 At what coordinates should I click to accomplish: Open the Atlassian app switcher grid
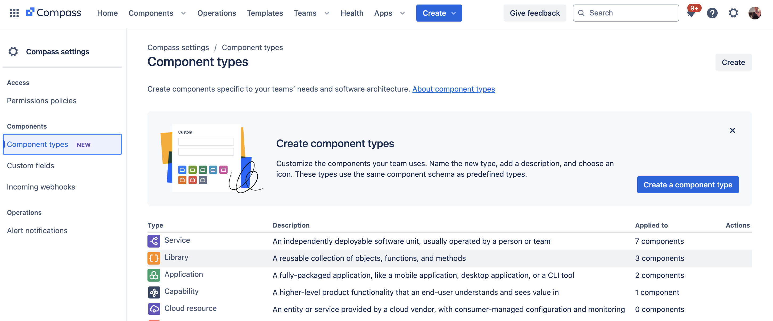click(x=14, y=13)
